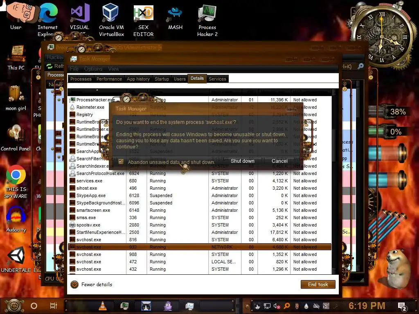The image size is (419, 314).
Task: Select svchost.exe with PID 816
Action: tap(200, 240)
